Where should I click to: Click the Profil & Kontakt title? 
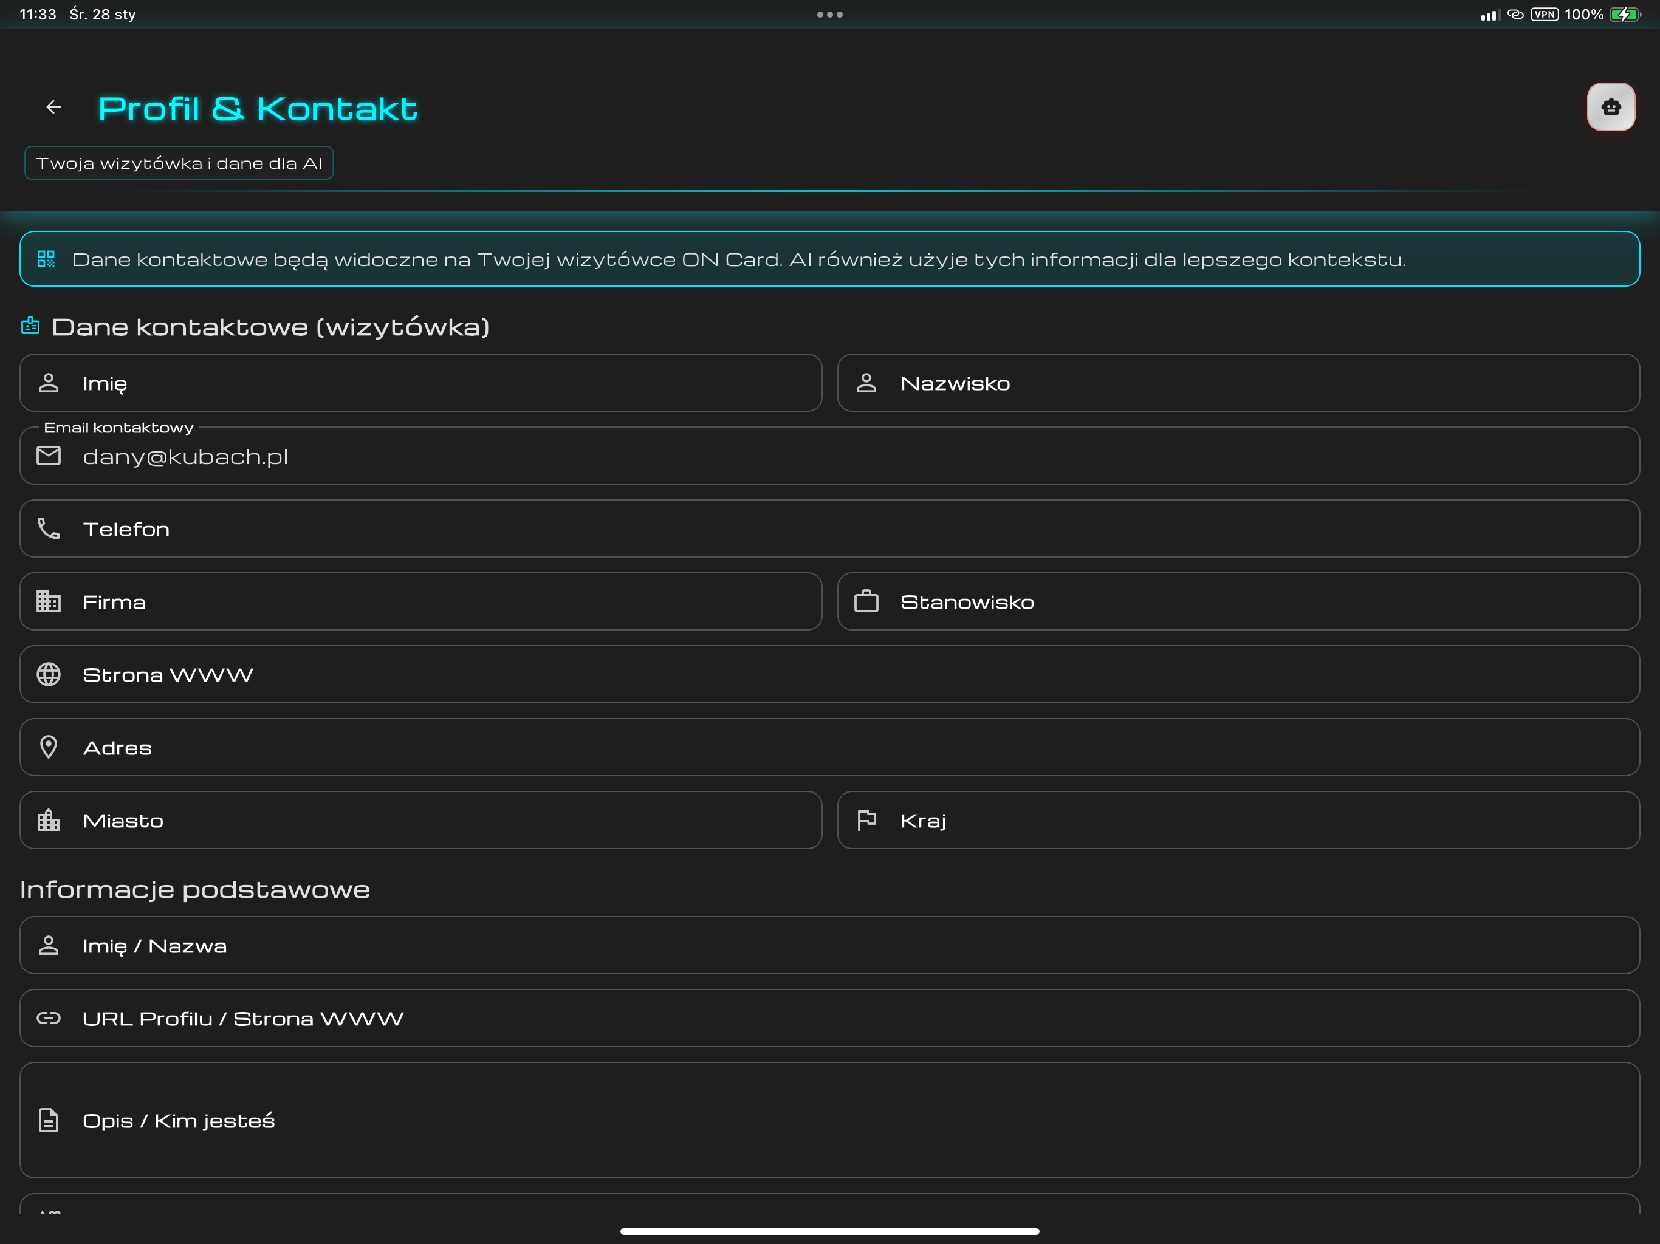tap(258, 108)
